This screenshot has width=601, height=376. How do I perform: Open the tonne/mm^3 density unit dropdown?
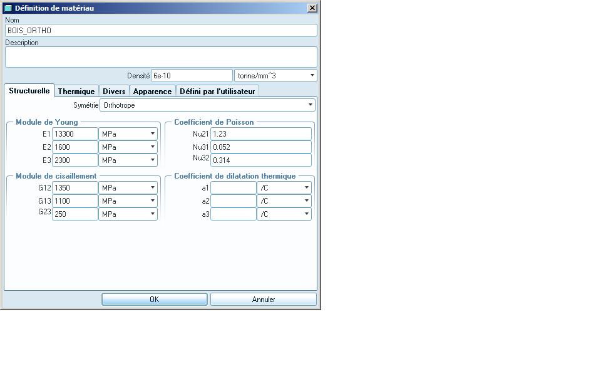pos(275,76)
